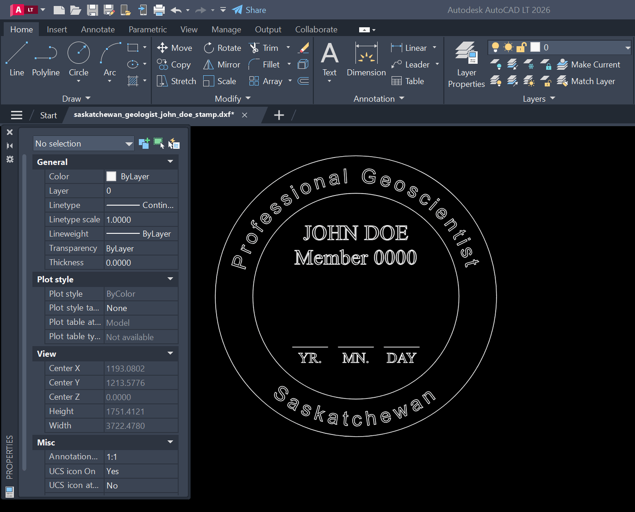635x512 pixels.
Task: Click the Array tool
Action: tap(266, 81)
